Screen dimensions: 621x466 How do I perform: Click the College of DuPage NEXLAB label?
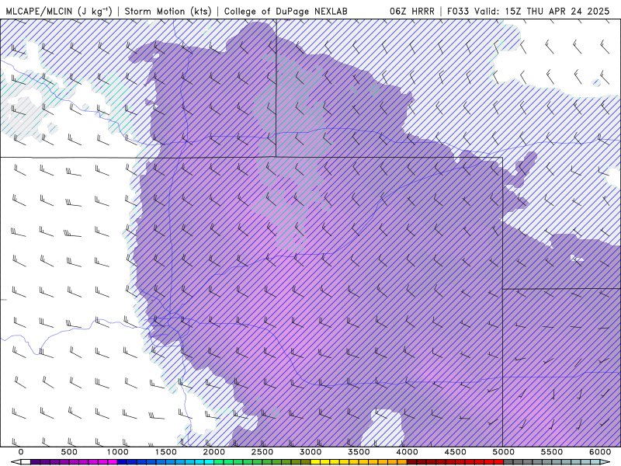286,11
